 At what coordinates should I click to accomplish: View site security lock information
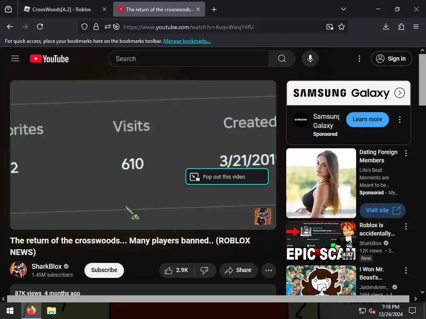point(96,27)
